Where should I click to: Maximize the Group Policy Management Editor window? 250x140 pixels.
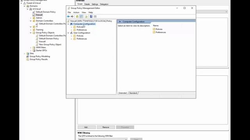[x=184, y=8]
